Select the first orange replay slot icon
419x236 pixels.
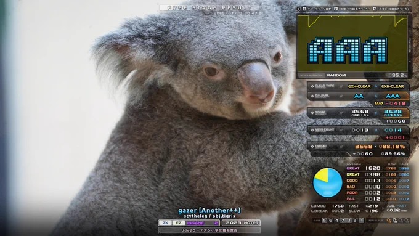tap(389, 221)
